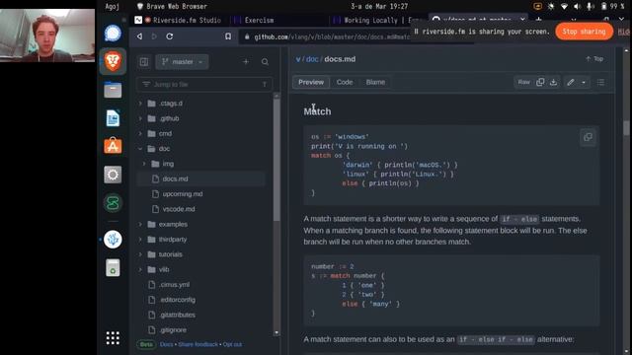632x355 pixels.
Task: Open the doc breadcrumb link
Action: (312, 59)
